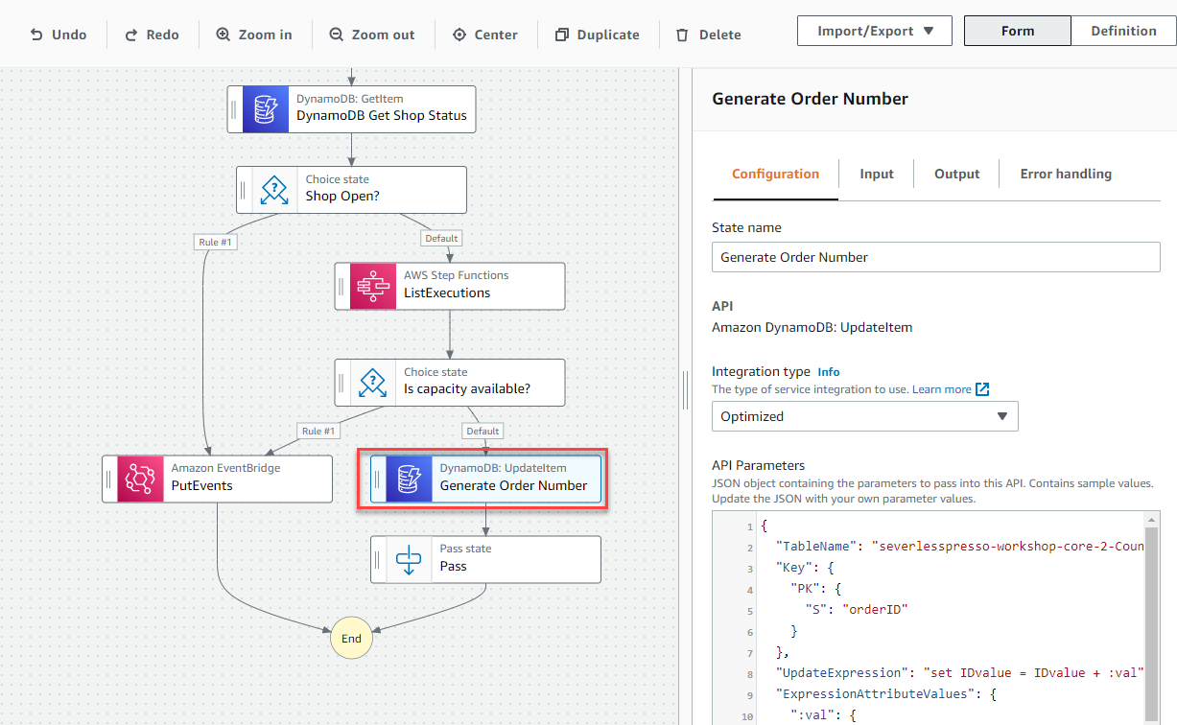Screen dimensions: 1177x725
Task: Click the Zoom out magnifier icon
Action: tap(337, 35)
